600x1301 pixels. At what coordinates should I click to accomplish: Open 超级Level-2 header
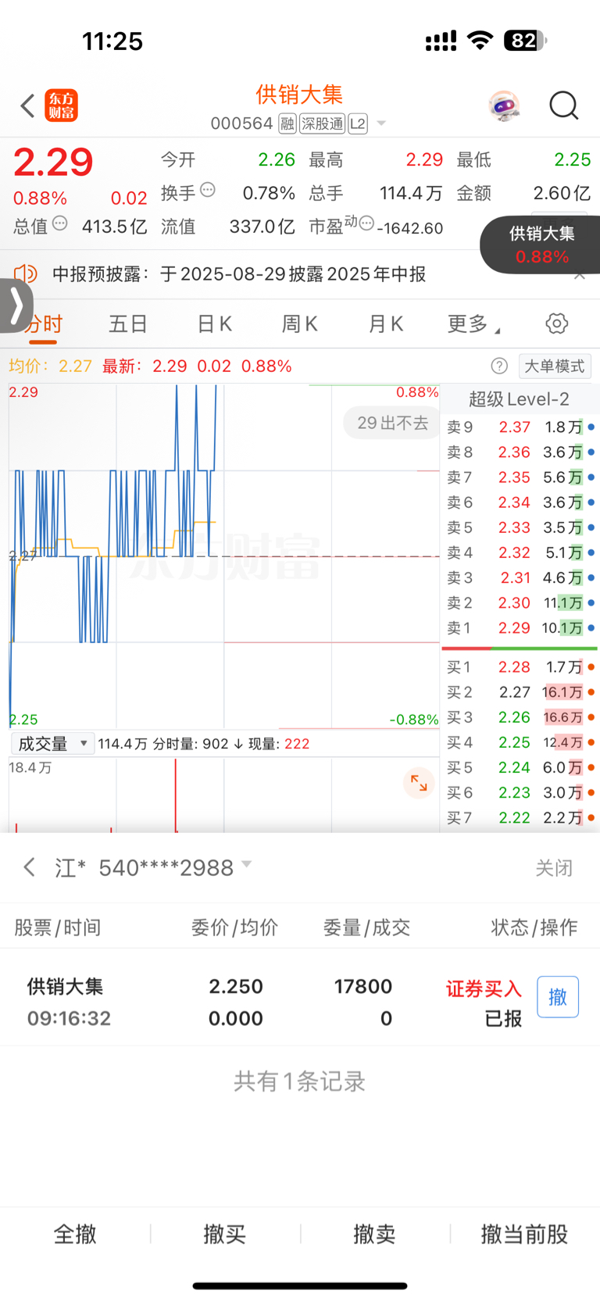519,399
